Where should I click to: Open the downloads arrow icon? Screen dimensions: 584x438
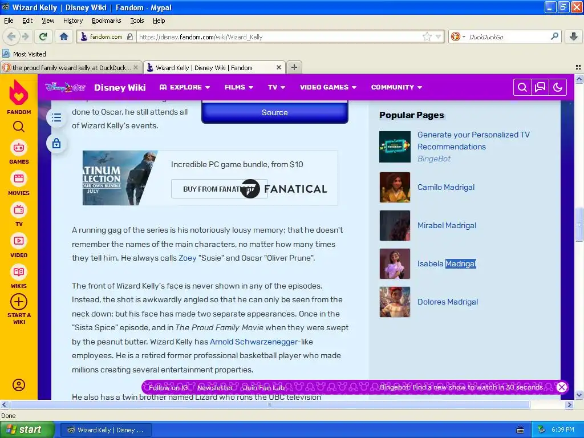pos(574,36)
